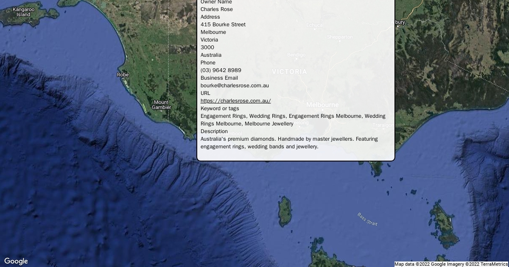This screenshot has width=509, height=267.
Task: Select the Albury city label
Action: (x=400, y=22)
